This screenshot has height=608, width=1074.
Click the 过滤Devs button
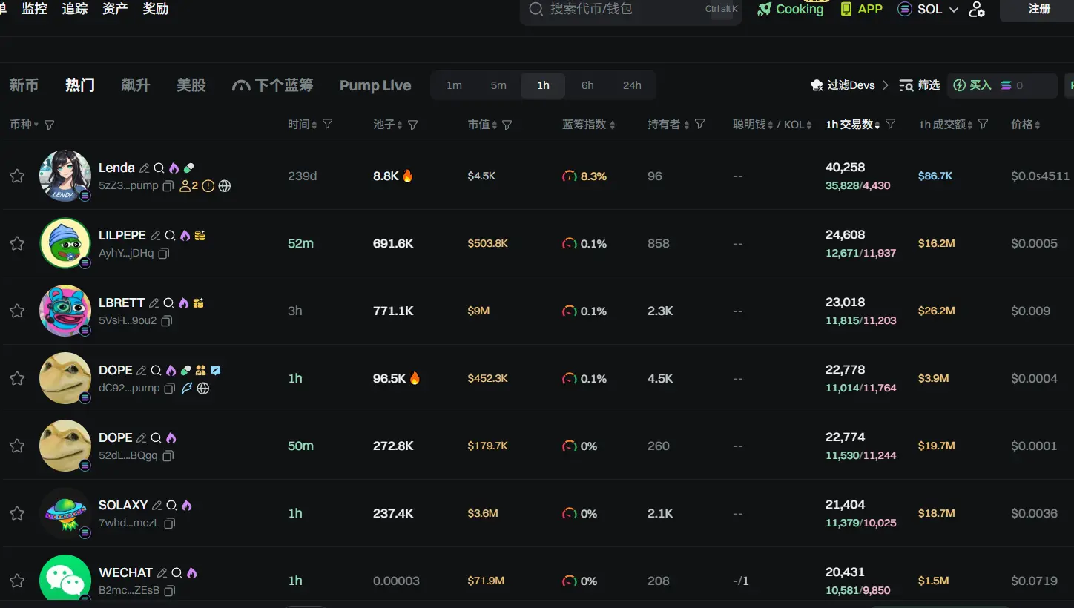point(850,85)
